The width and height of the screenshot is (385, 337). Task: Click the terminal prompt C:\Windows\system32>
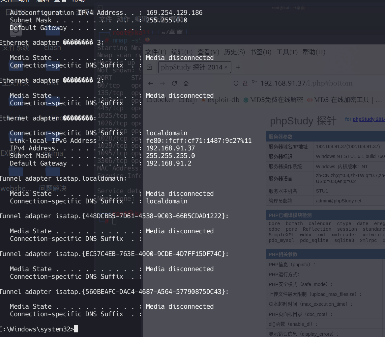point(37,329)
